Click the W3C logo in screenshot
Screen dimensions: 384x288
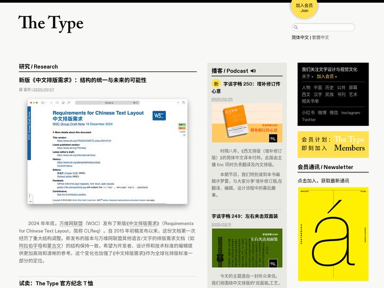(x=159, y=116)
